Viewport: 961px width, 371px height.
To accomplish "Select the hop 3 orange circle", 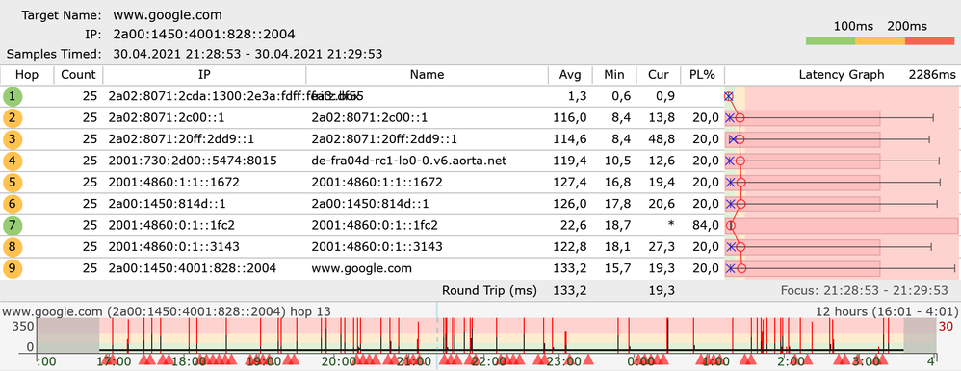I will coord(12,139).
